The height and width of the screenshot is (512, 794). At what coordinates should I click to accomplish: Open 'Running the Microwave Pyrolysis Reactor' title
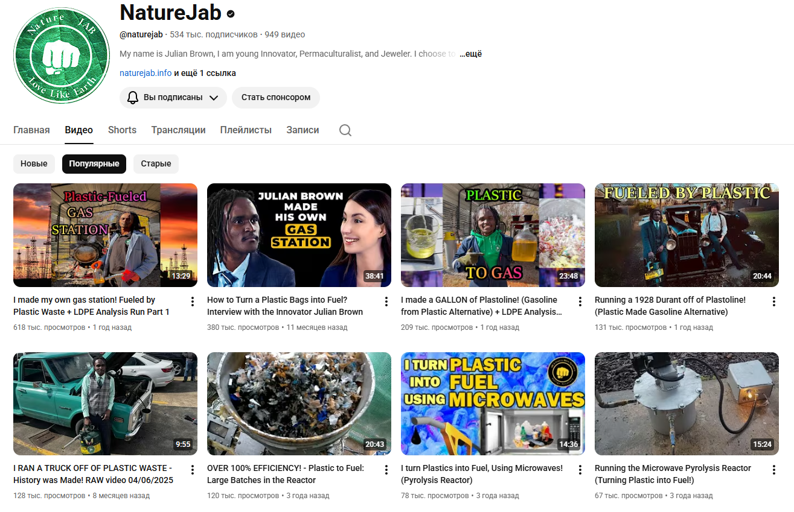click(x=673, y=474)
